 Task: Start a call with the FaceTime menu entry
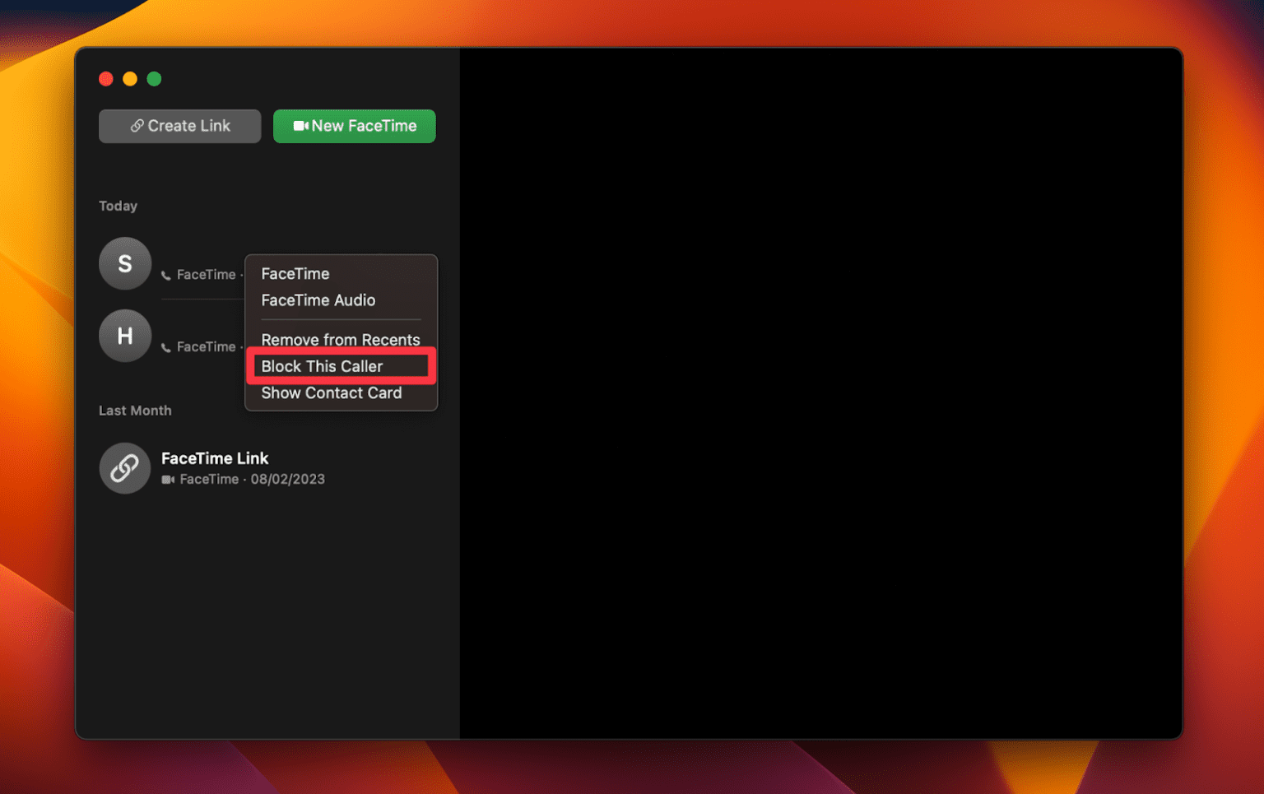tap(295, 273)
